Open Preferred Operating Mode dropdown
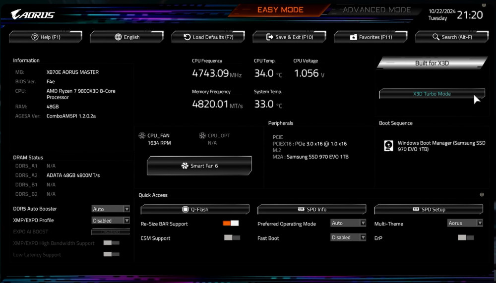The width and height of the screenshot is (496, 283). [348, 223]
